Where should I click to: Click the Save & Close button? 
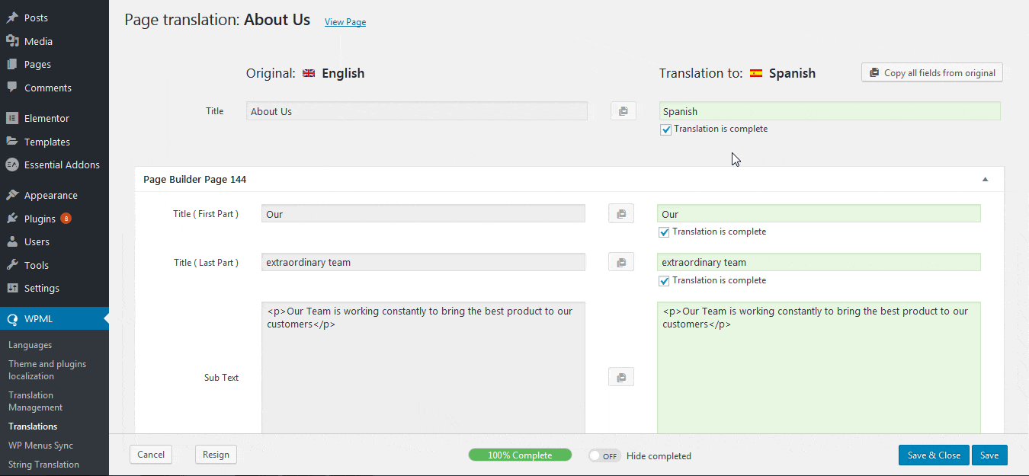coord(934,455)
